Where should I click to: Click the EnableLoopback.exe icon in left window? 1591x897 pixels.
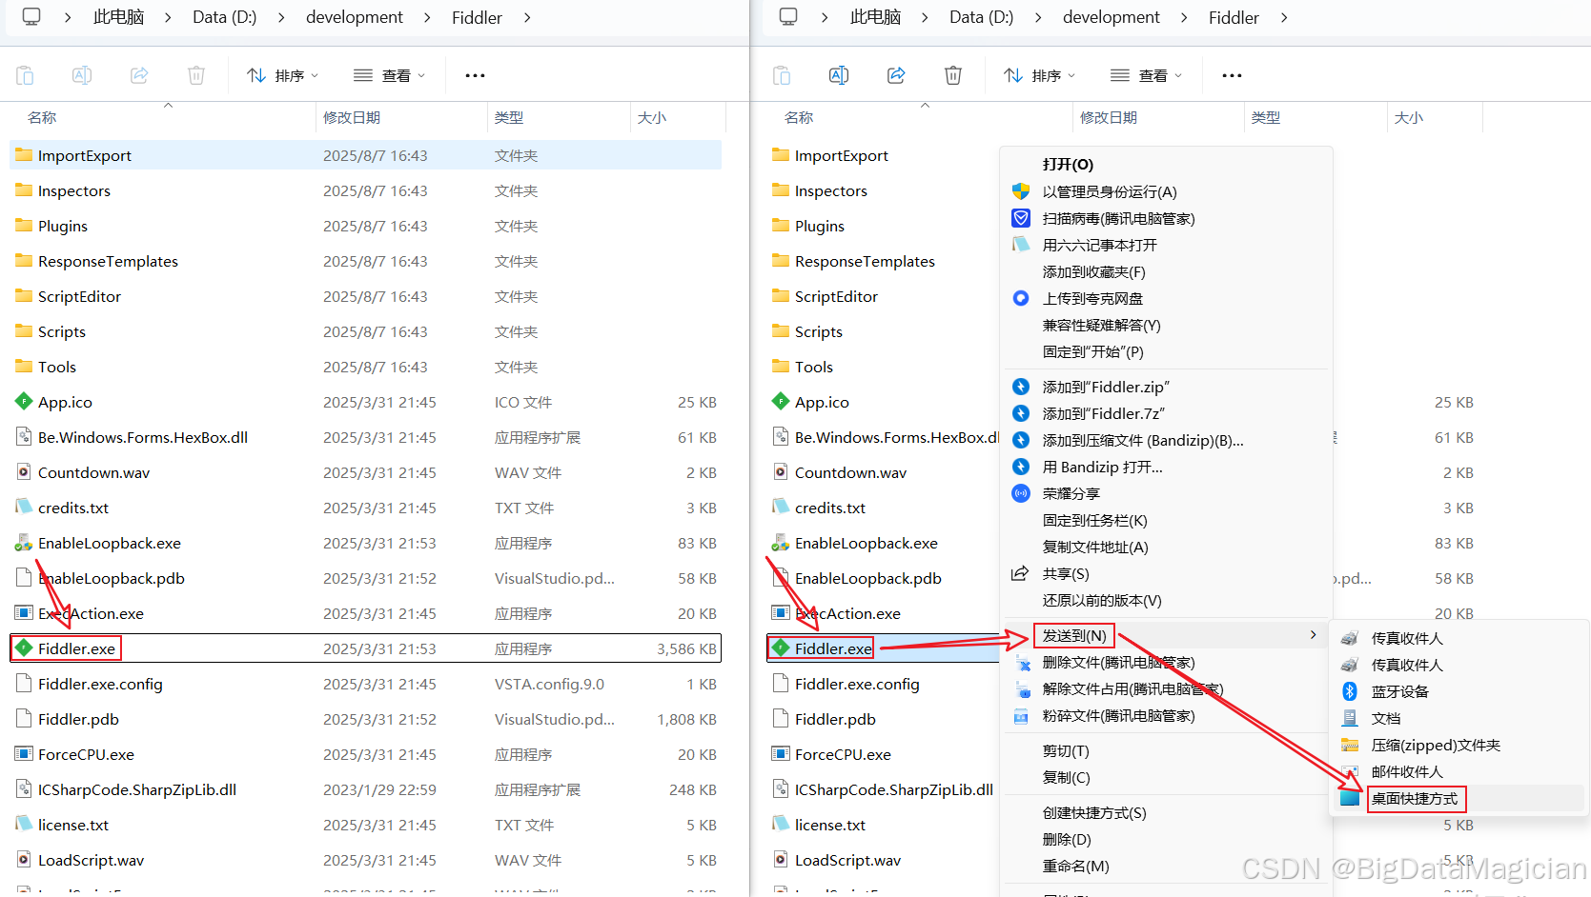[x=24, y=543]
